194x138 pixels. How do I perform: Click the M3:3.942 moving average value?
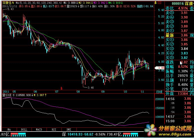click(x=99, y=3)
